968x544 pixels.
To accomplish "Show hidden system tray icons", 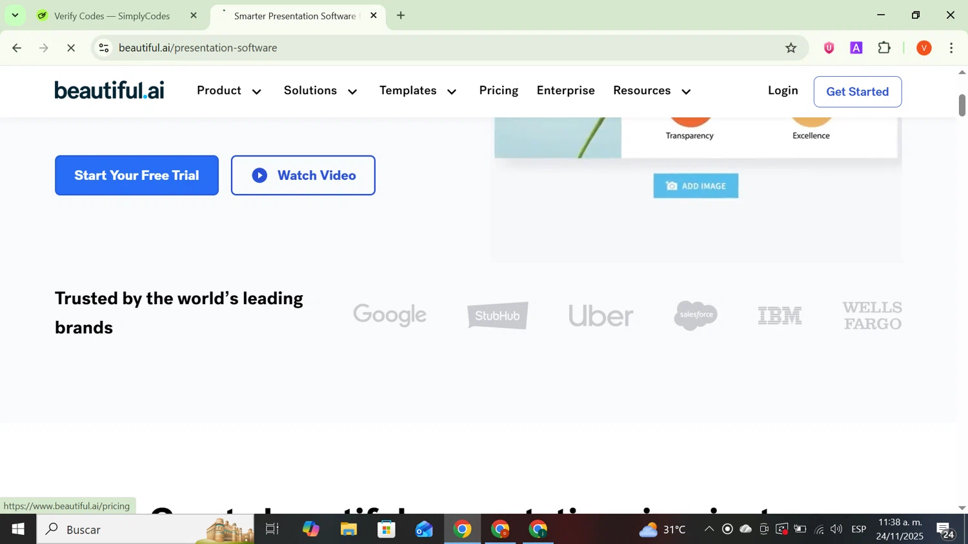I will 709,529.
